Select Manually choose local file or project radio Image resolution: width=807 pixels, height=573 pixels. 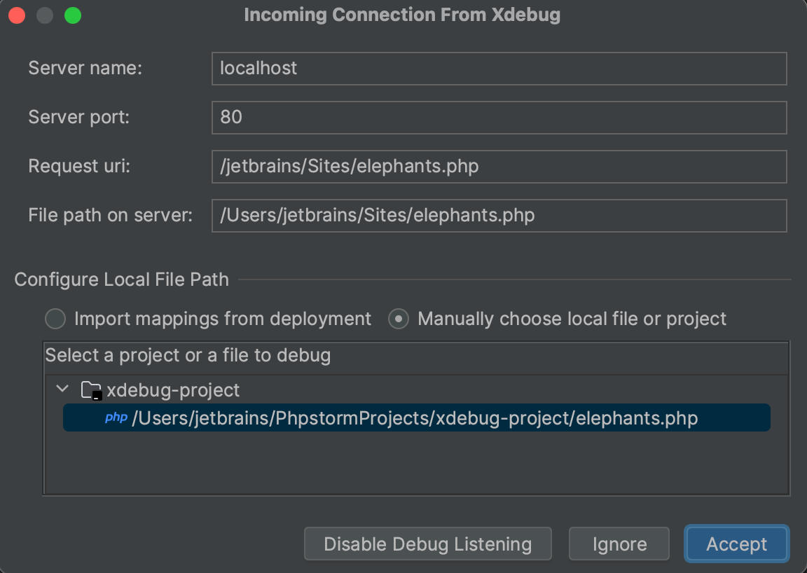399,319
